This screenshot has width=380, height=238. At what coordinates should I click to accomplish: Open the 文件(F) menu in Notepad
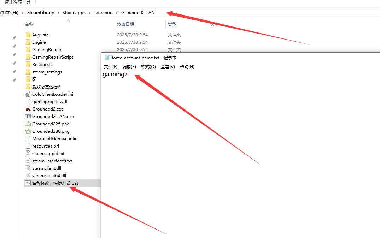[x=110, y=67]
